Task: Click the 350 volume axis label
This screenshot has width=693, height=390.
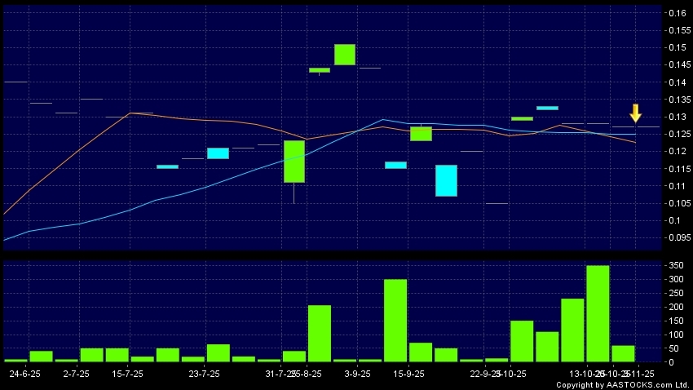Action: (676, 266)
